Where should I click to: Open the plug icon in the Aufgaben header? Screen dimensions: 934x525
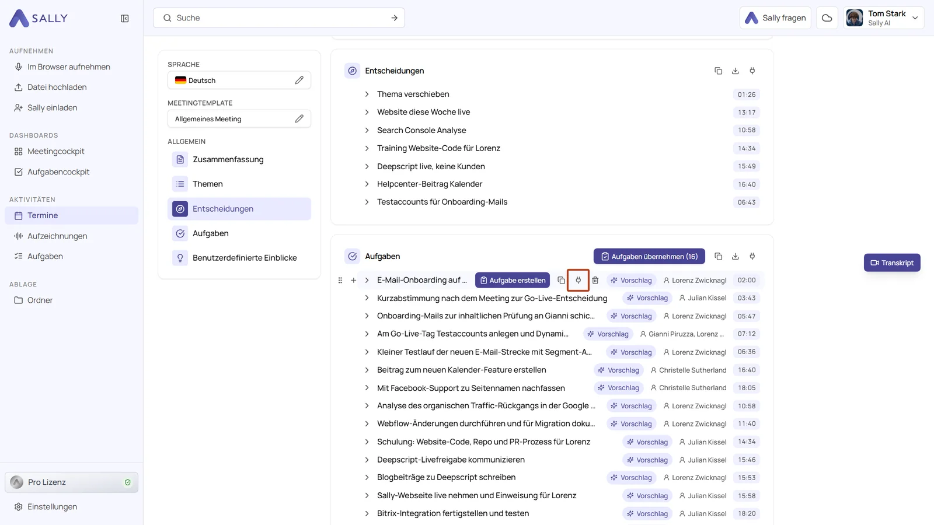coord(752,257)
